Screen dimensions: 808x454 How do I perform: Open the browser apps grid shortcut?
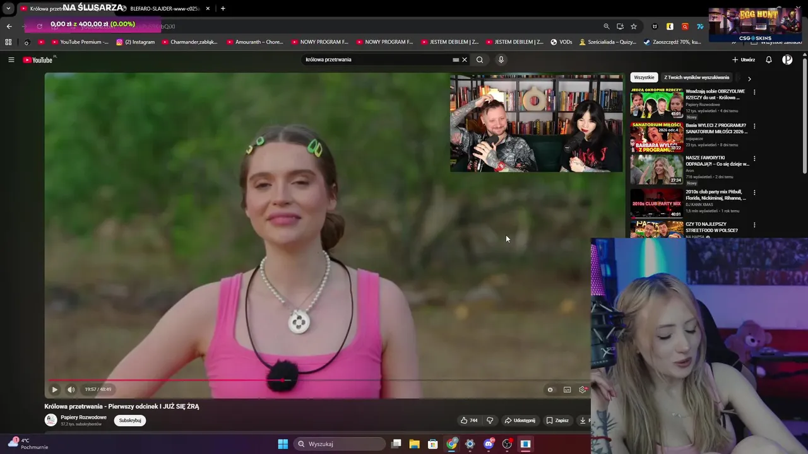coord(8,42)
